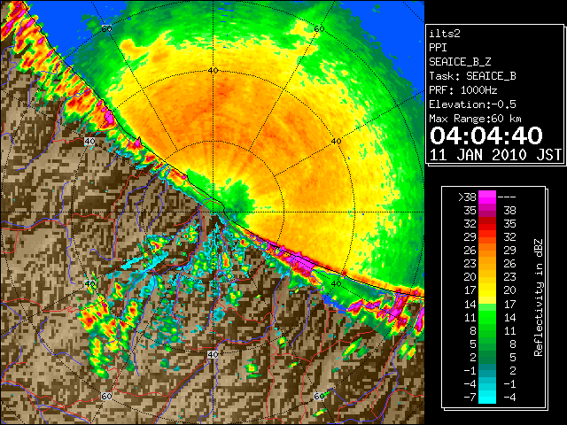Image resolution: width=567 pixels, height=425 pixels.
Task: Click the 'PPI' scan type text
Action: tap(438, 48)
